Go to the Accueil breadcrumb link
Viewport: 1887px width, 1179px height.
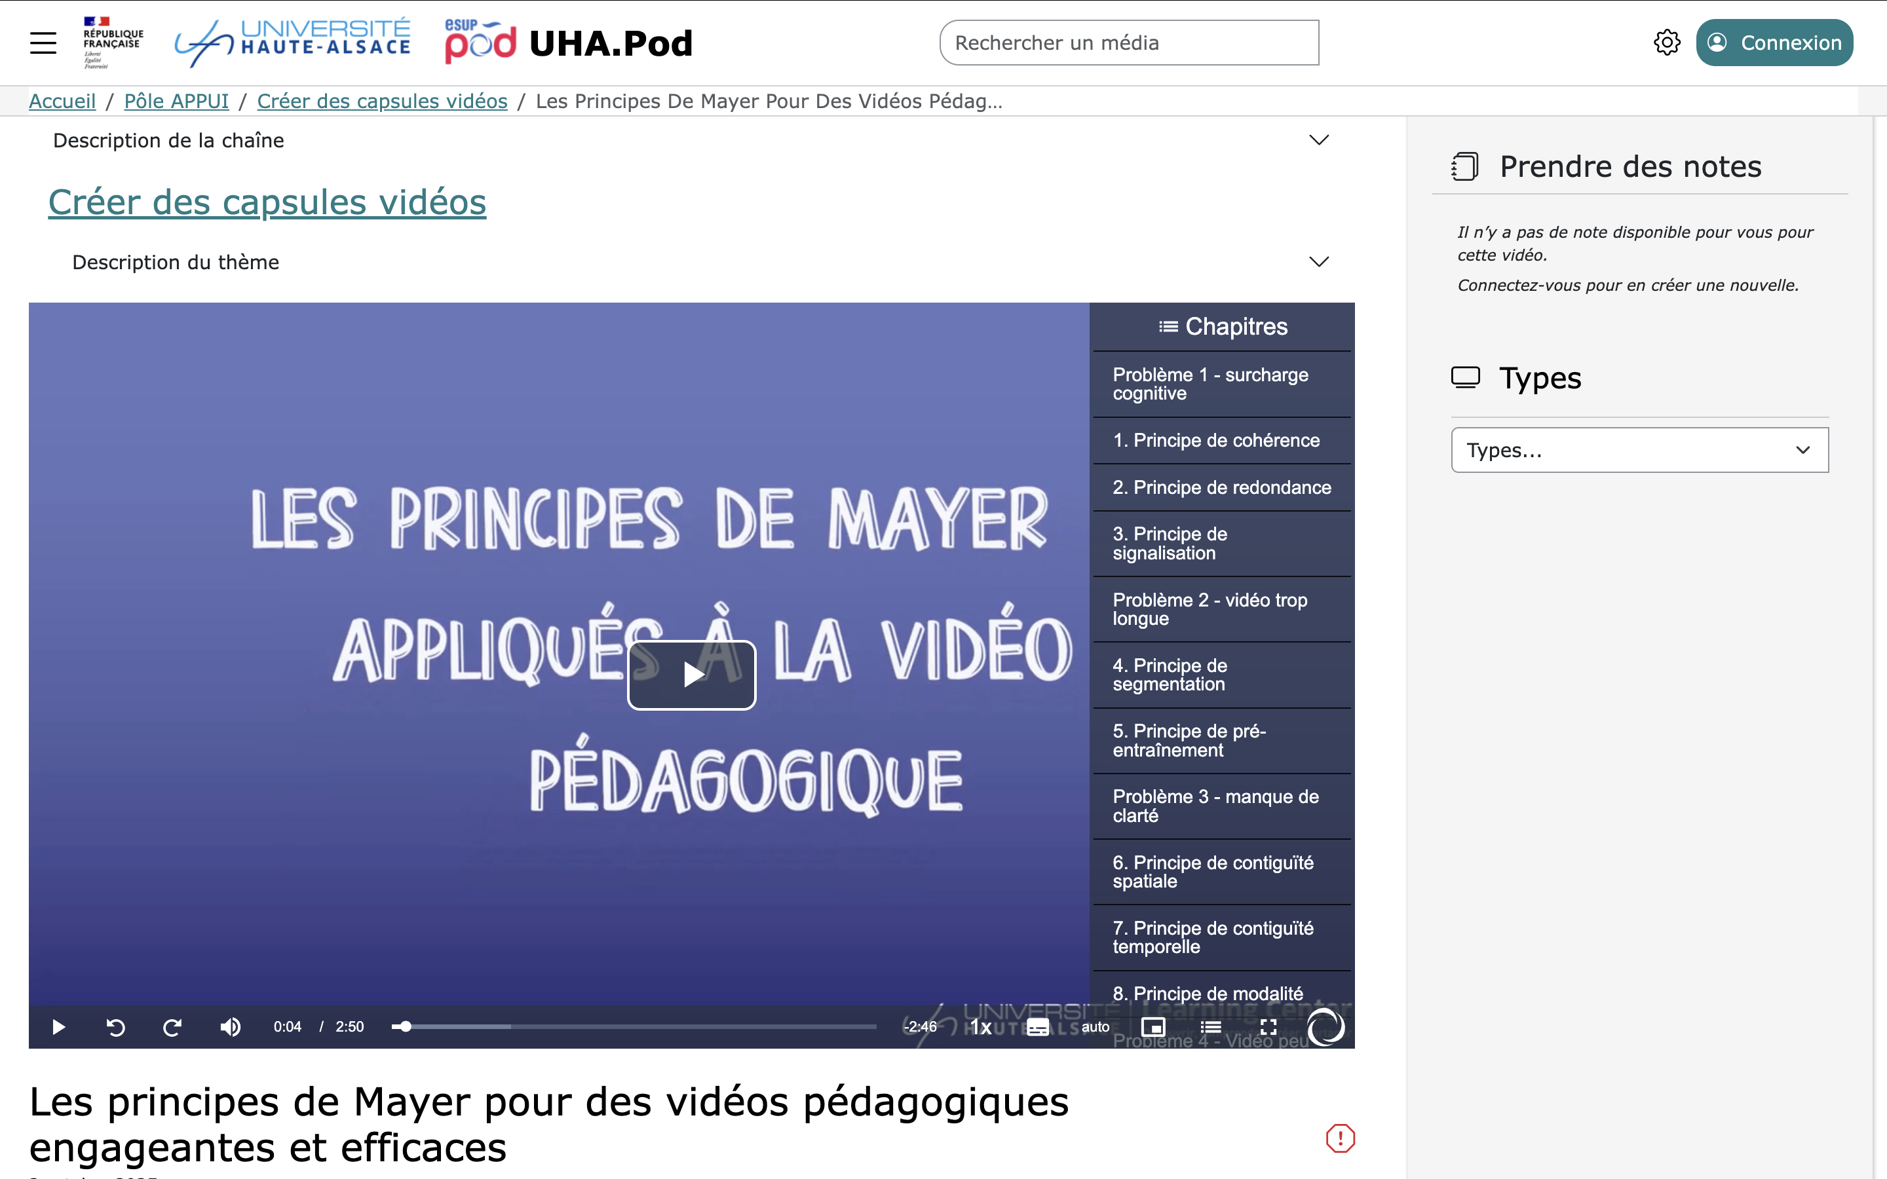(x=62, y=102)
